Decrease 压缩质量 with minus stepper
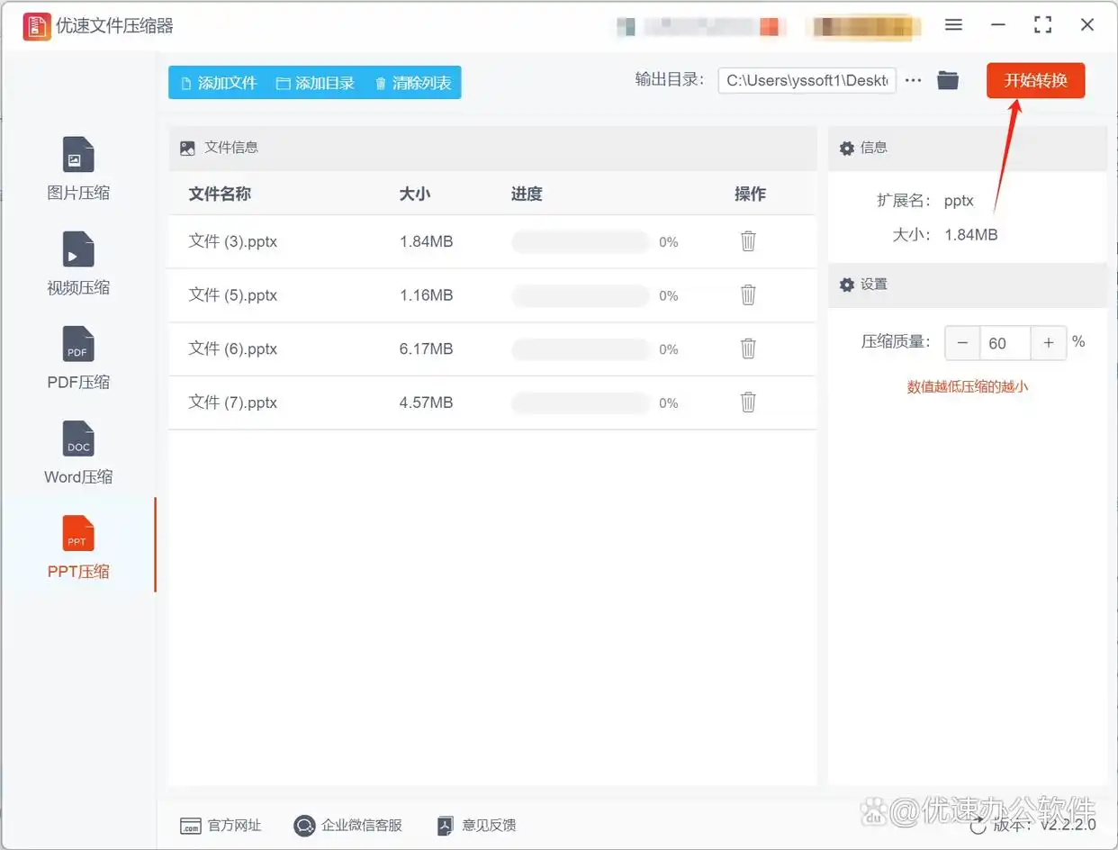Viewport: 1118px width, 850px height. (x=961, y=343)
